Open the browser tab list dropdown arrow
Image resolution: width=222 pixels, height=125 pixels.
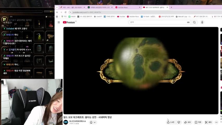point(57,7)
